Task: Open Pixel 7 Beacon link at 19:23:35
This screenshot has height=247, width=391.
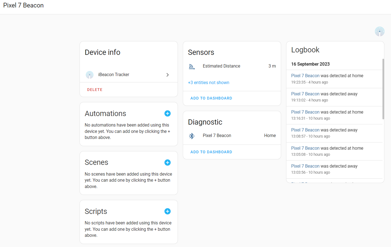Action: 305,76
